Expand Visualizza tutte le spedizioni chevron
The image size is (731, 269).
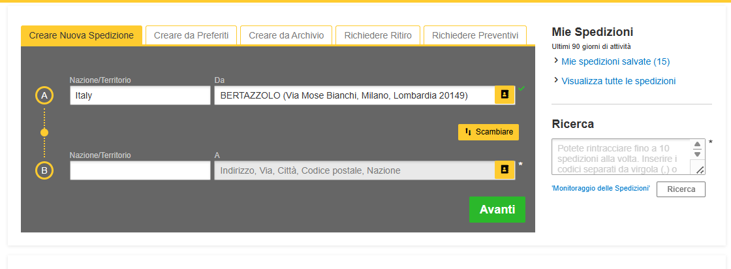pyautogui.click(x=556, y=80)
